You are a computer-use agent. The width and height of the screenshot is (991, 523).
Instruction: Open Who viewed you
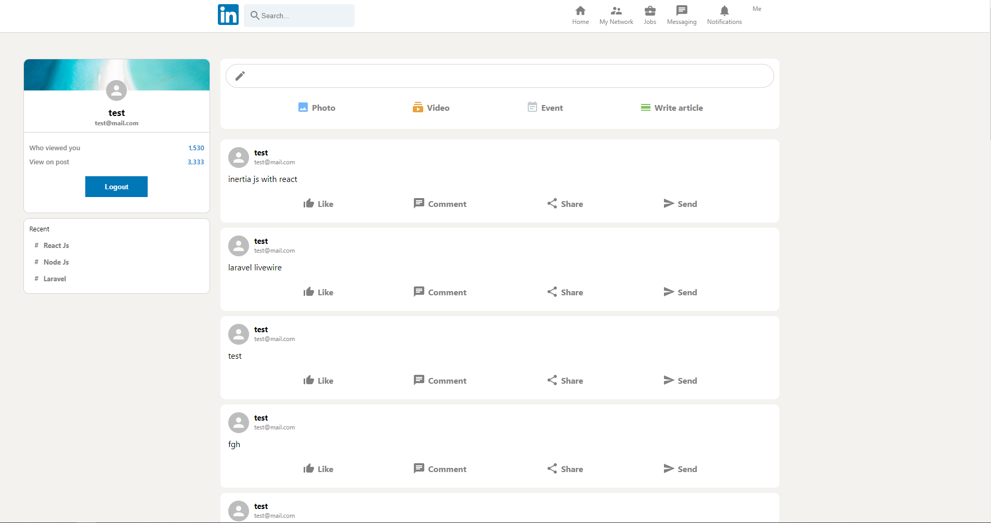click(55, 148)
